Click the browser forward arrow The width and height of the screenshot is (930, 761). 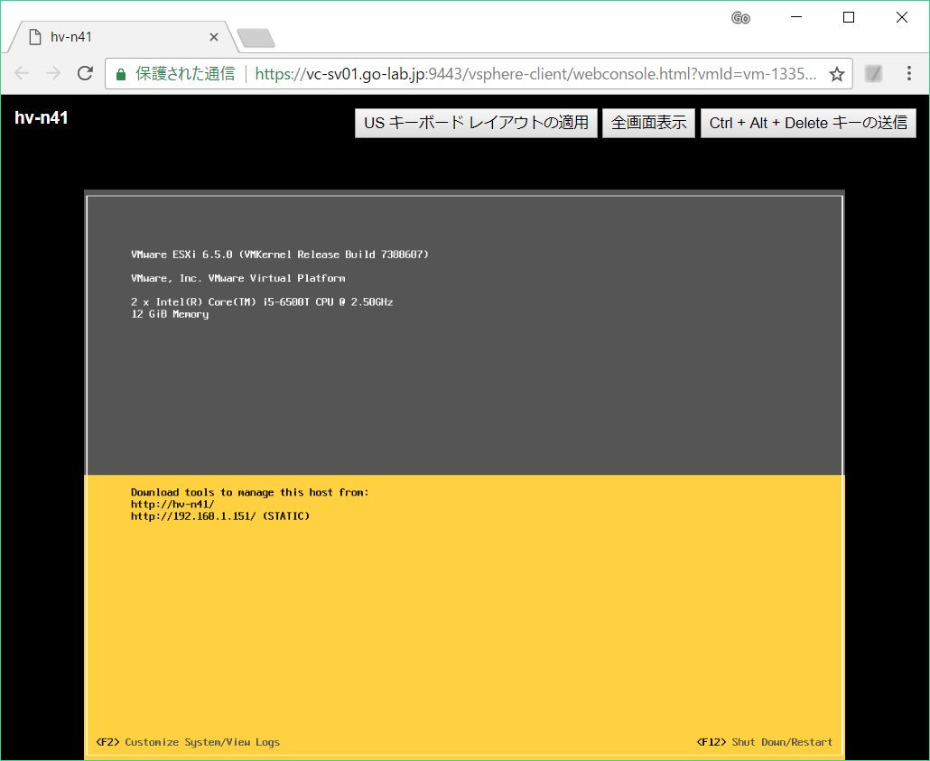(53, 73)
